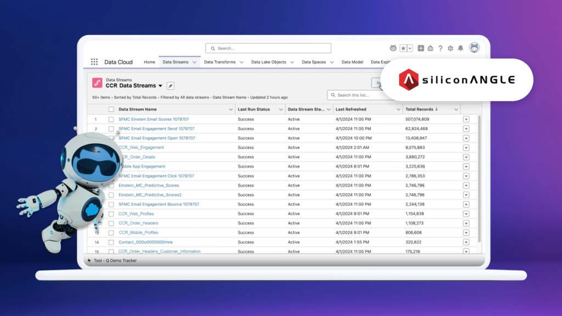The width and height of the screenshot is (562, 316).
Task: Open the CCR_Order_Headers_Customer_Information stream
Action: coord(160,251)
